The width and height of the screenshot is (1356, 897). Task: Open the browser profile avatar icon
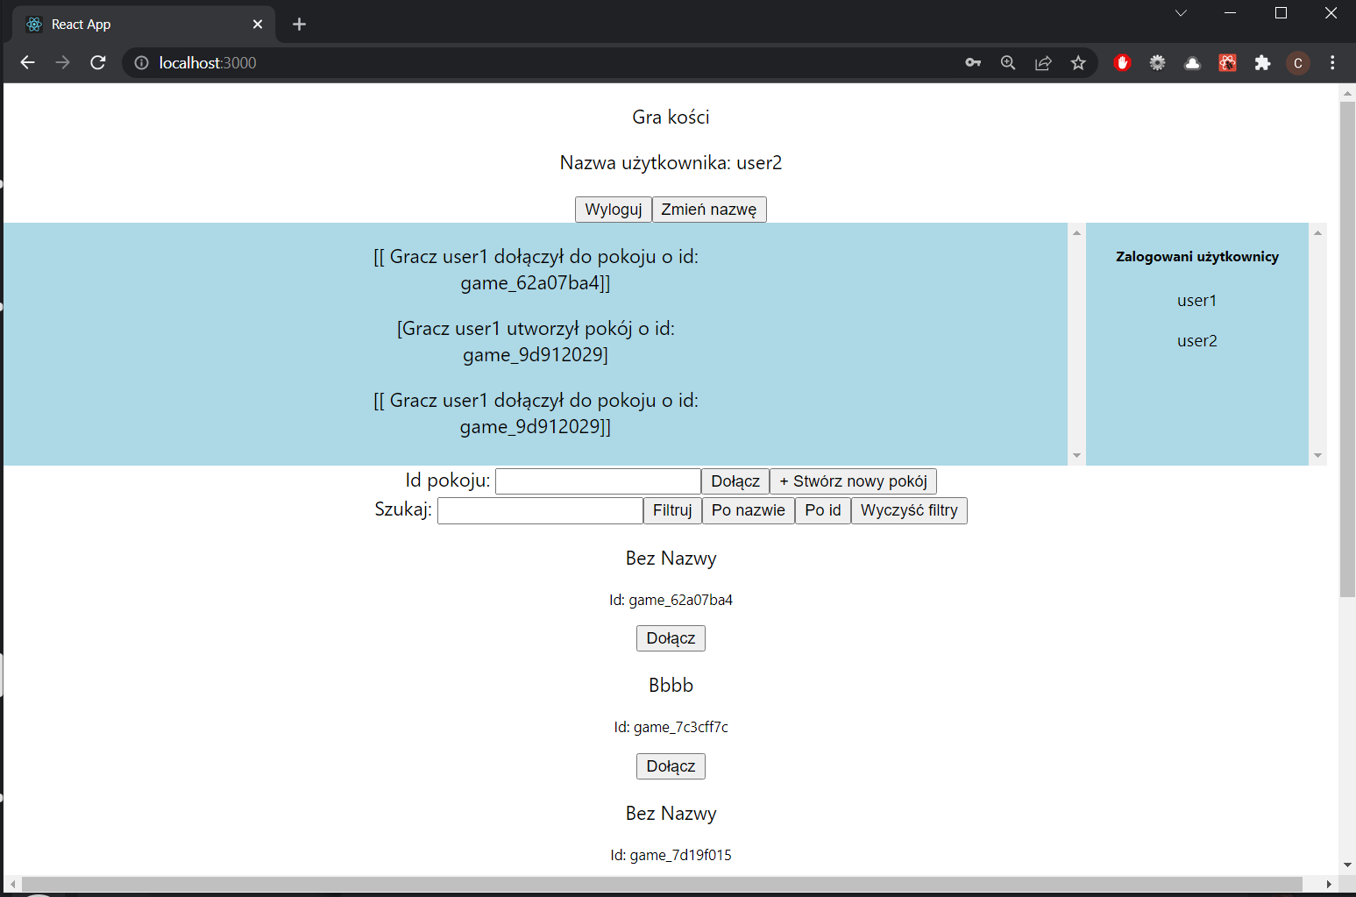tap(1298, 62)
